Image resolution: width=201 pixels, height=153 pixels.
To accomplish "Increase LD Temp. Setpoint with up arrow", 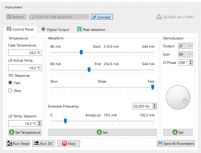I will [40, 122].
